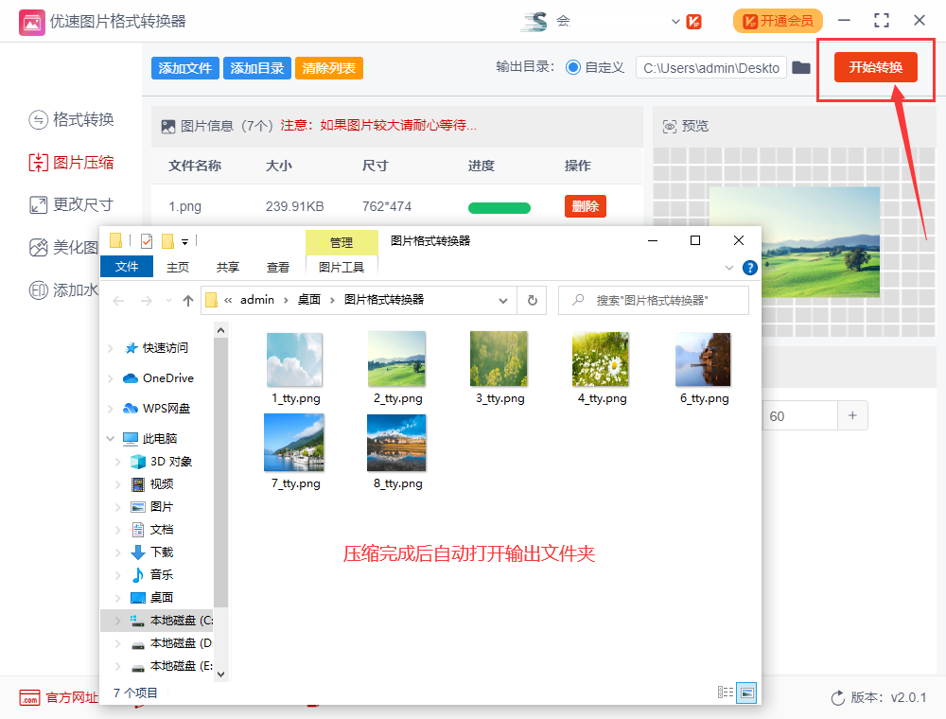Switch to the 查看 ribbon tab
The height and width of the screenshot is (719, 946).
click(277, 267)
